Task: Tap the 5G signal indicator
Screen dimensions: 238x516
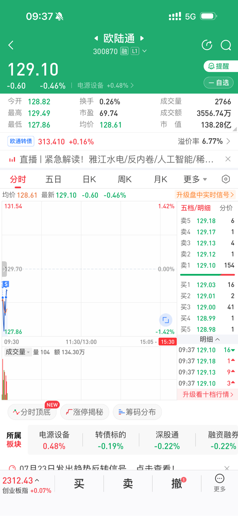Action: point(191,16)
